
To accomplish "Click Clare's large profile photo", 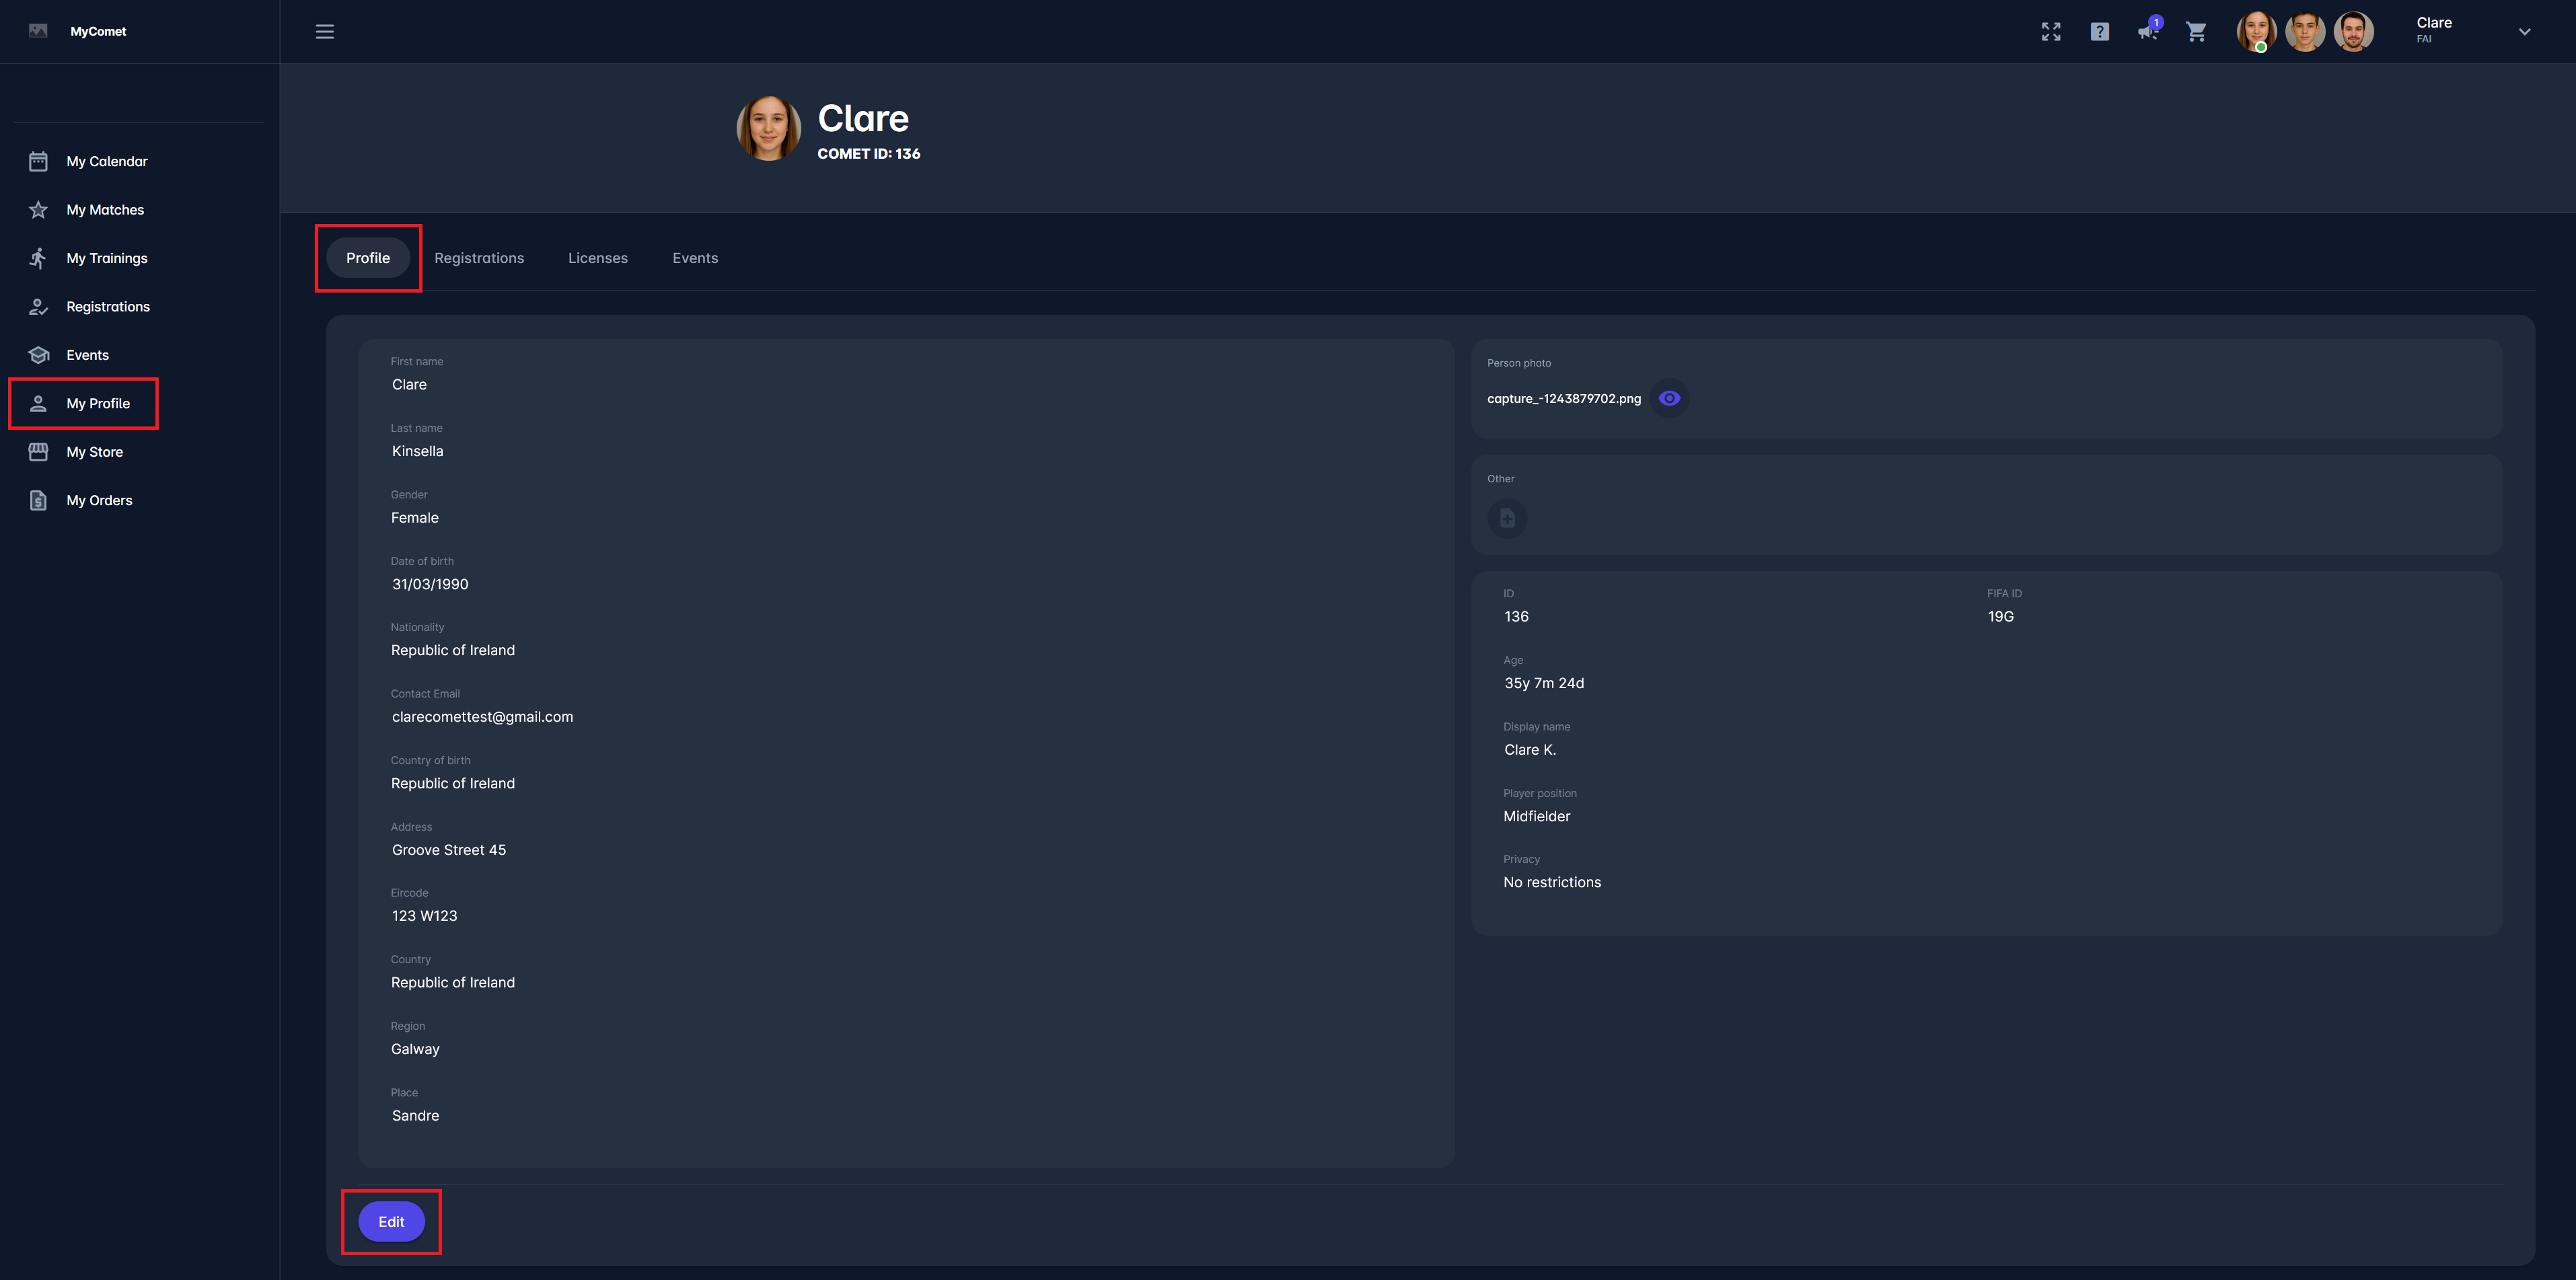I will point(768,128).
